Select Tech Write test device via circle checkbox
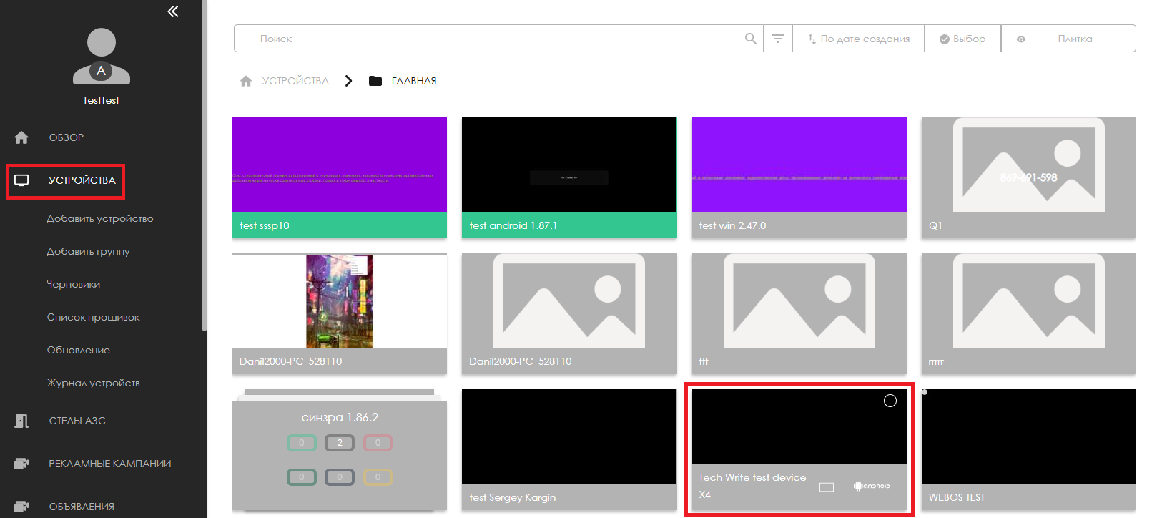This screenshot has height=518, width=1162. tap(890, 401)
